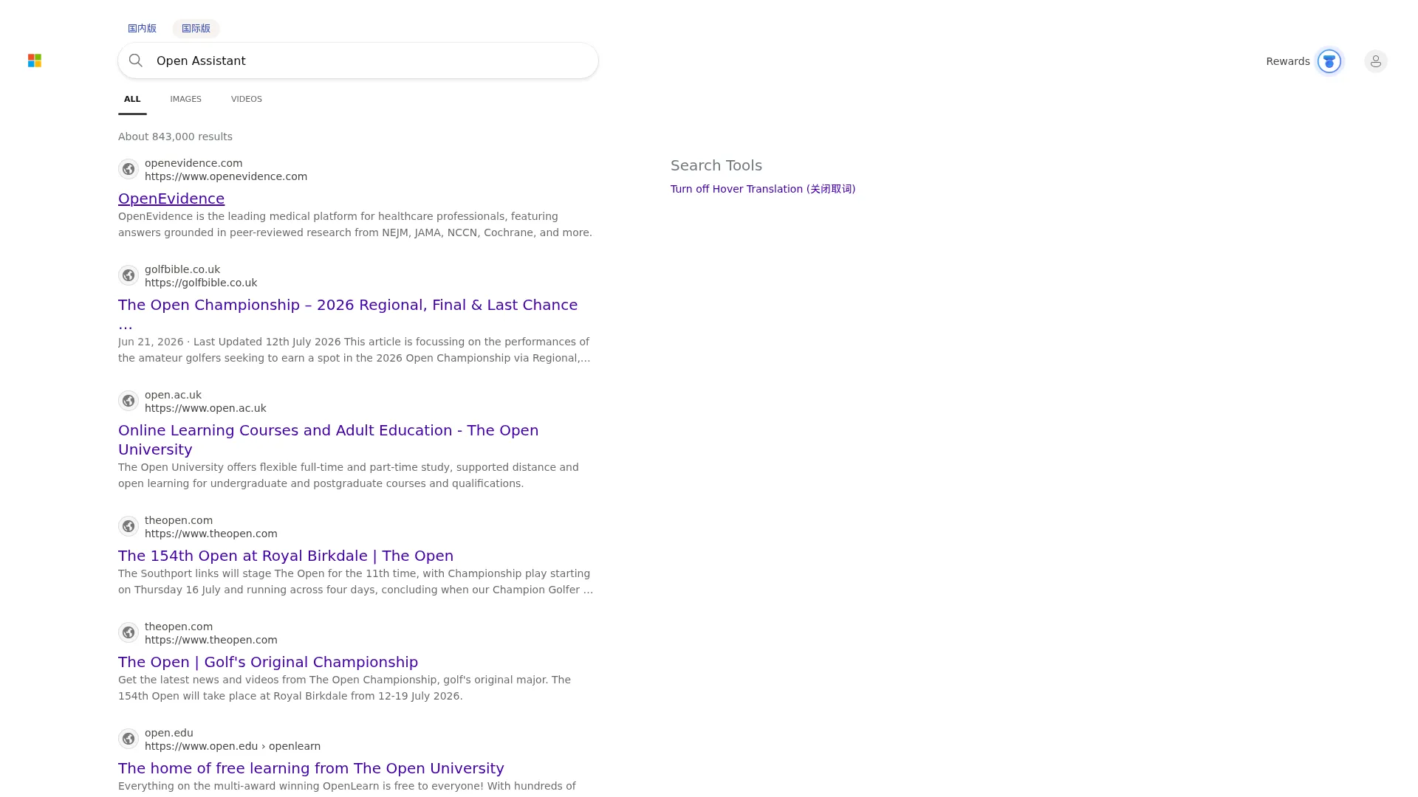Click the Microsoft logo icon
This screenshot has height=797, width=1418.
(x=35, y=61)
